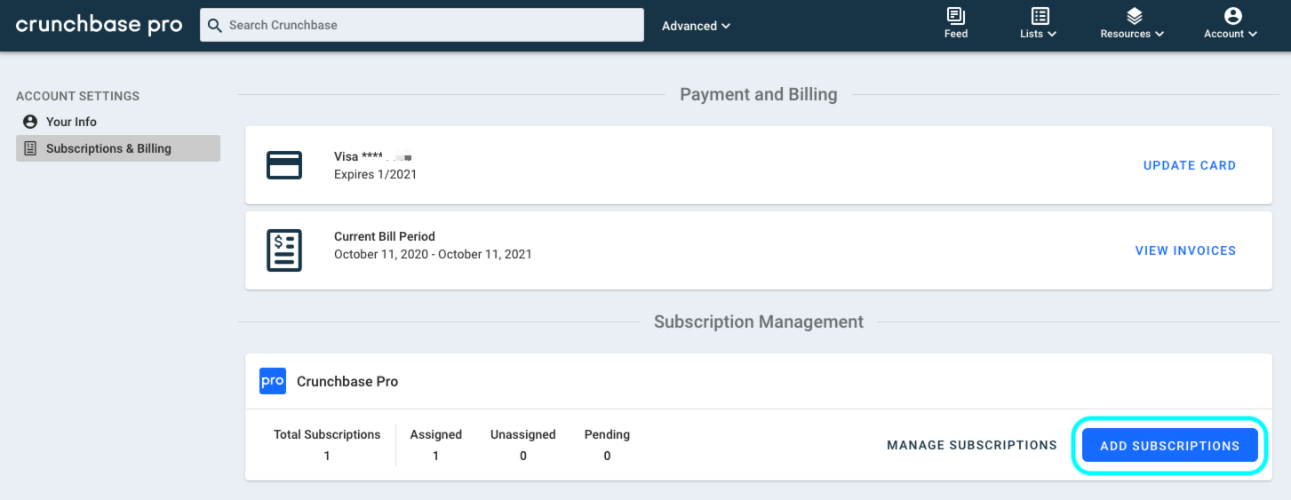The width and height of the screenshot is (1291, 500).
Task: Click the 'Visa ****' card number text
Action: (373, 156)
